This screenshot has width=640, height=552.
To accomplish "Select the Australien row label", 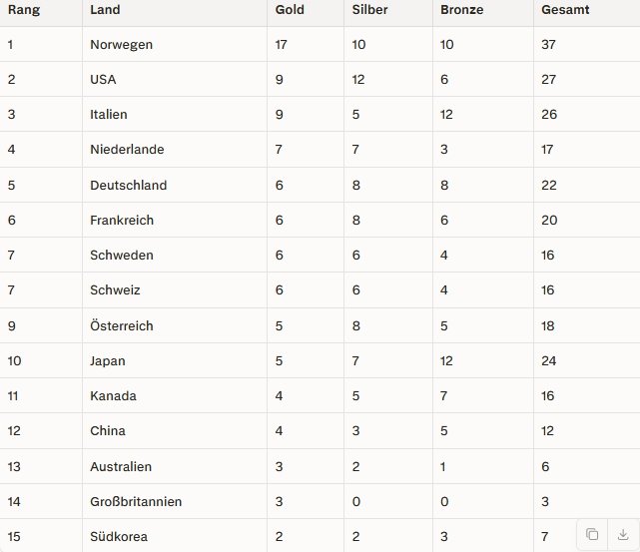I will coord(121,466).
